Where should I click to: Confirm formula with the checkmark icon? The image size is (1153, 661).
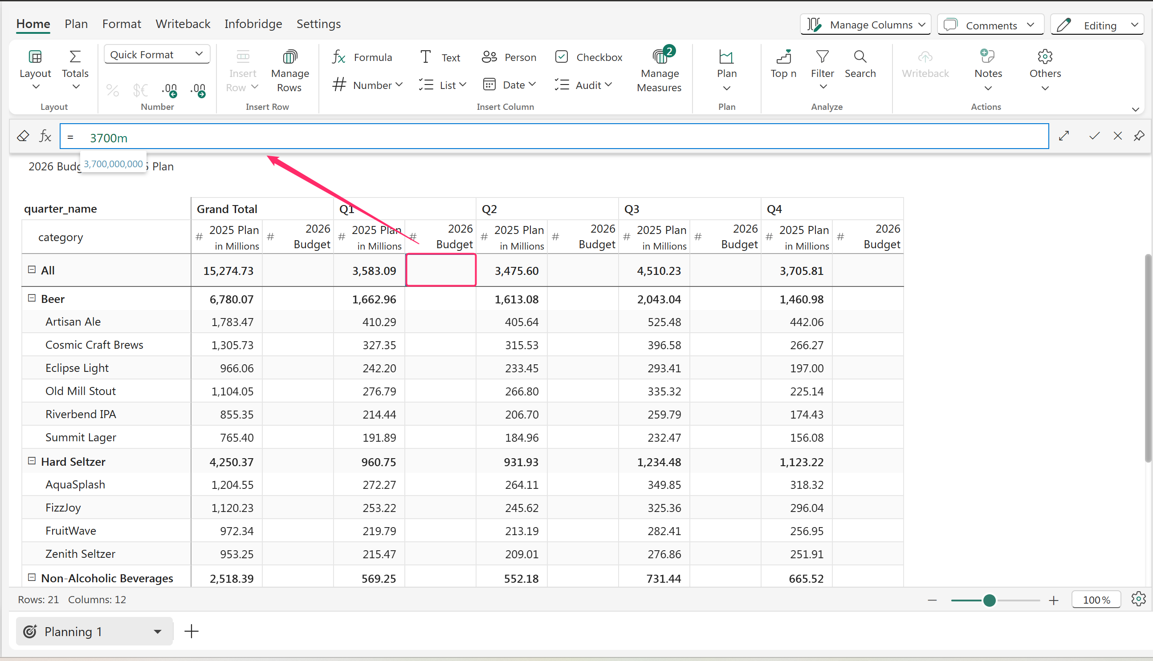1094,136
